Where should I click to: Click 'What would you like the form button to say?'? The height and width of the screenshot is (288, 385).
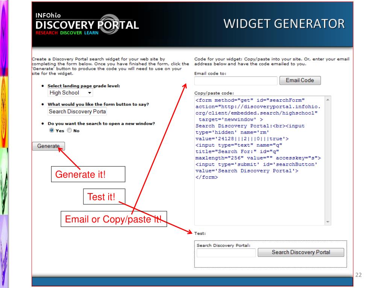98,104
